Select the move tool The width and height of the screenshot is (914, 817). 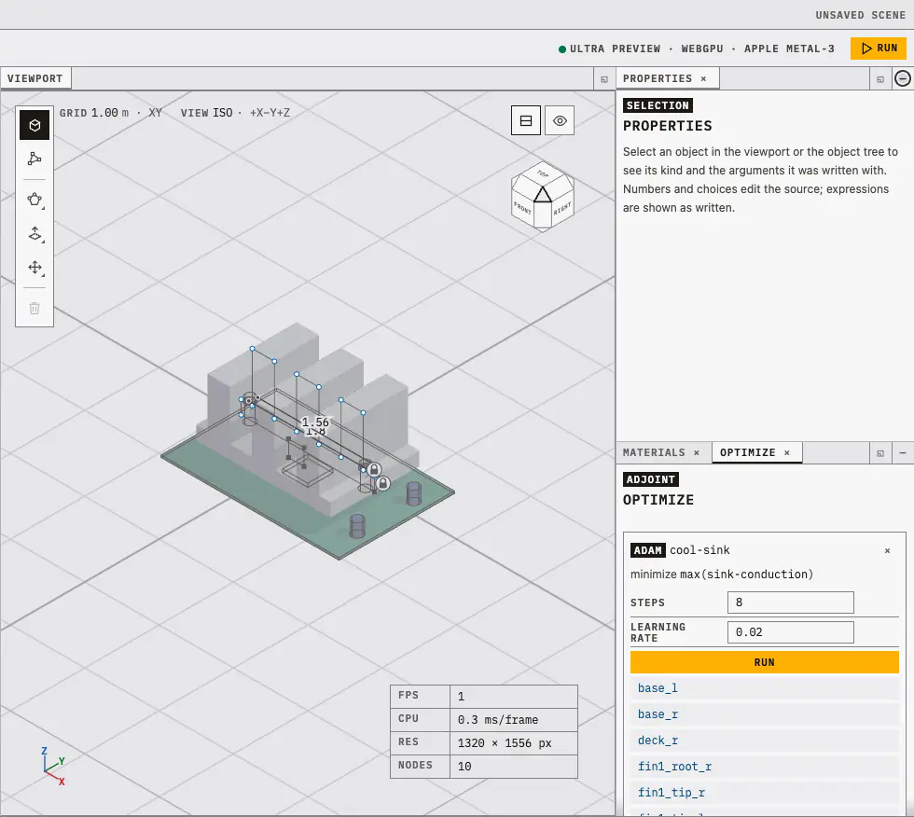click(35, 268)
